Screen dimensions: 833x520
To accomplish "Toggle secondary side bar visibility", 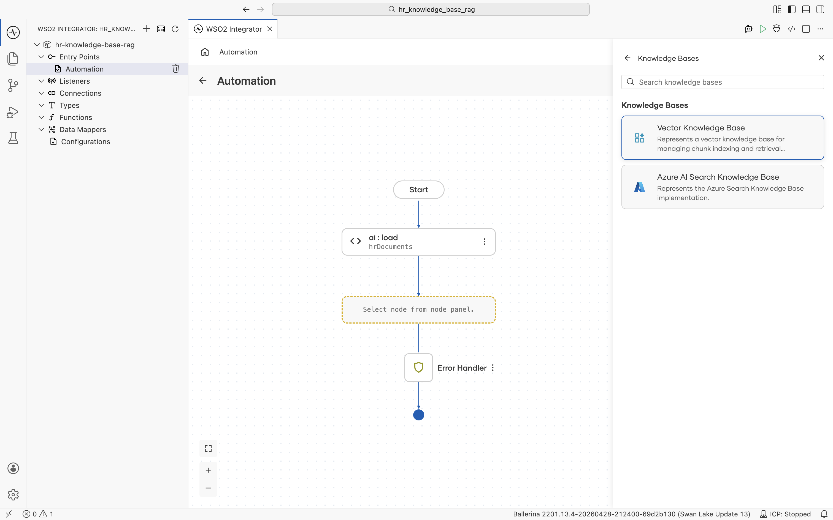I will coord(820,9).
